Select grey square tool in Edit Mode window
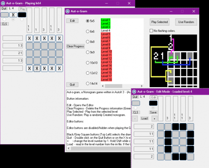 tap(136, 103)
